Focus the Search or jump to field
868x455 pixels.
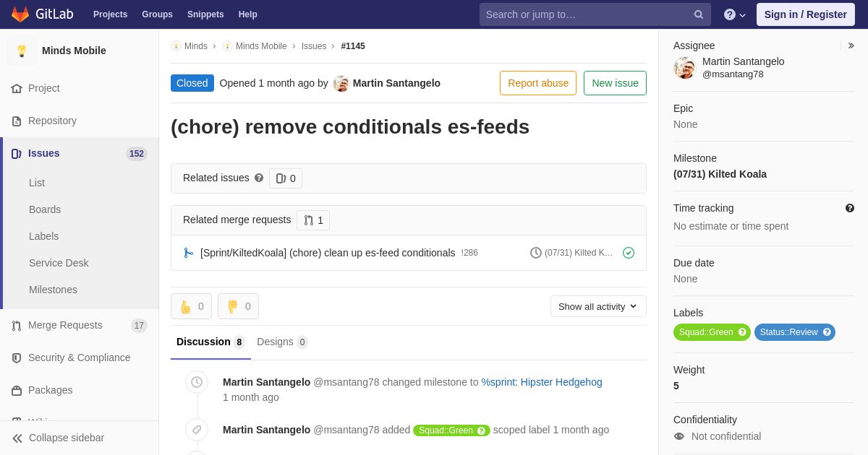[x=586, y=14]
